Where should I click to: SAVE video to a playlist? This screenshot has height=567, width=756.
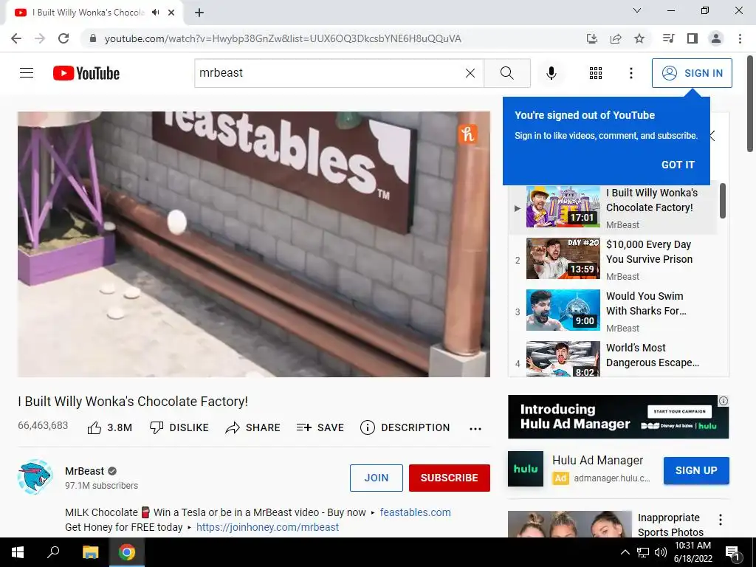(x=320, y=427)
